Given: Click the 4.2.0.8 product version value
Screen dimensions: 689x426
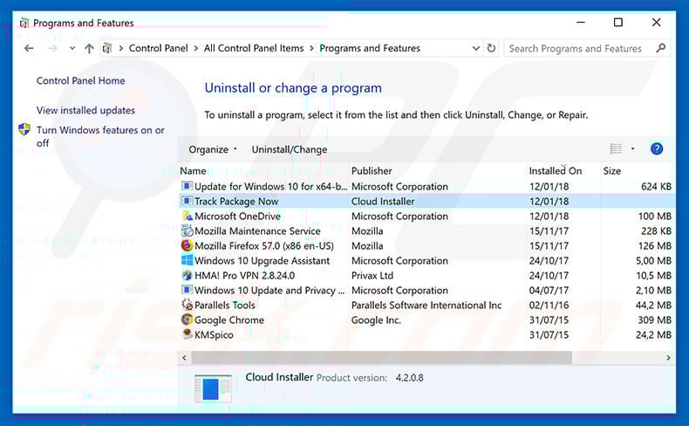Looking at the screenshot, I should pos(409,378).
